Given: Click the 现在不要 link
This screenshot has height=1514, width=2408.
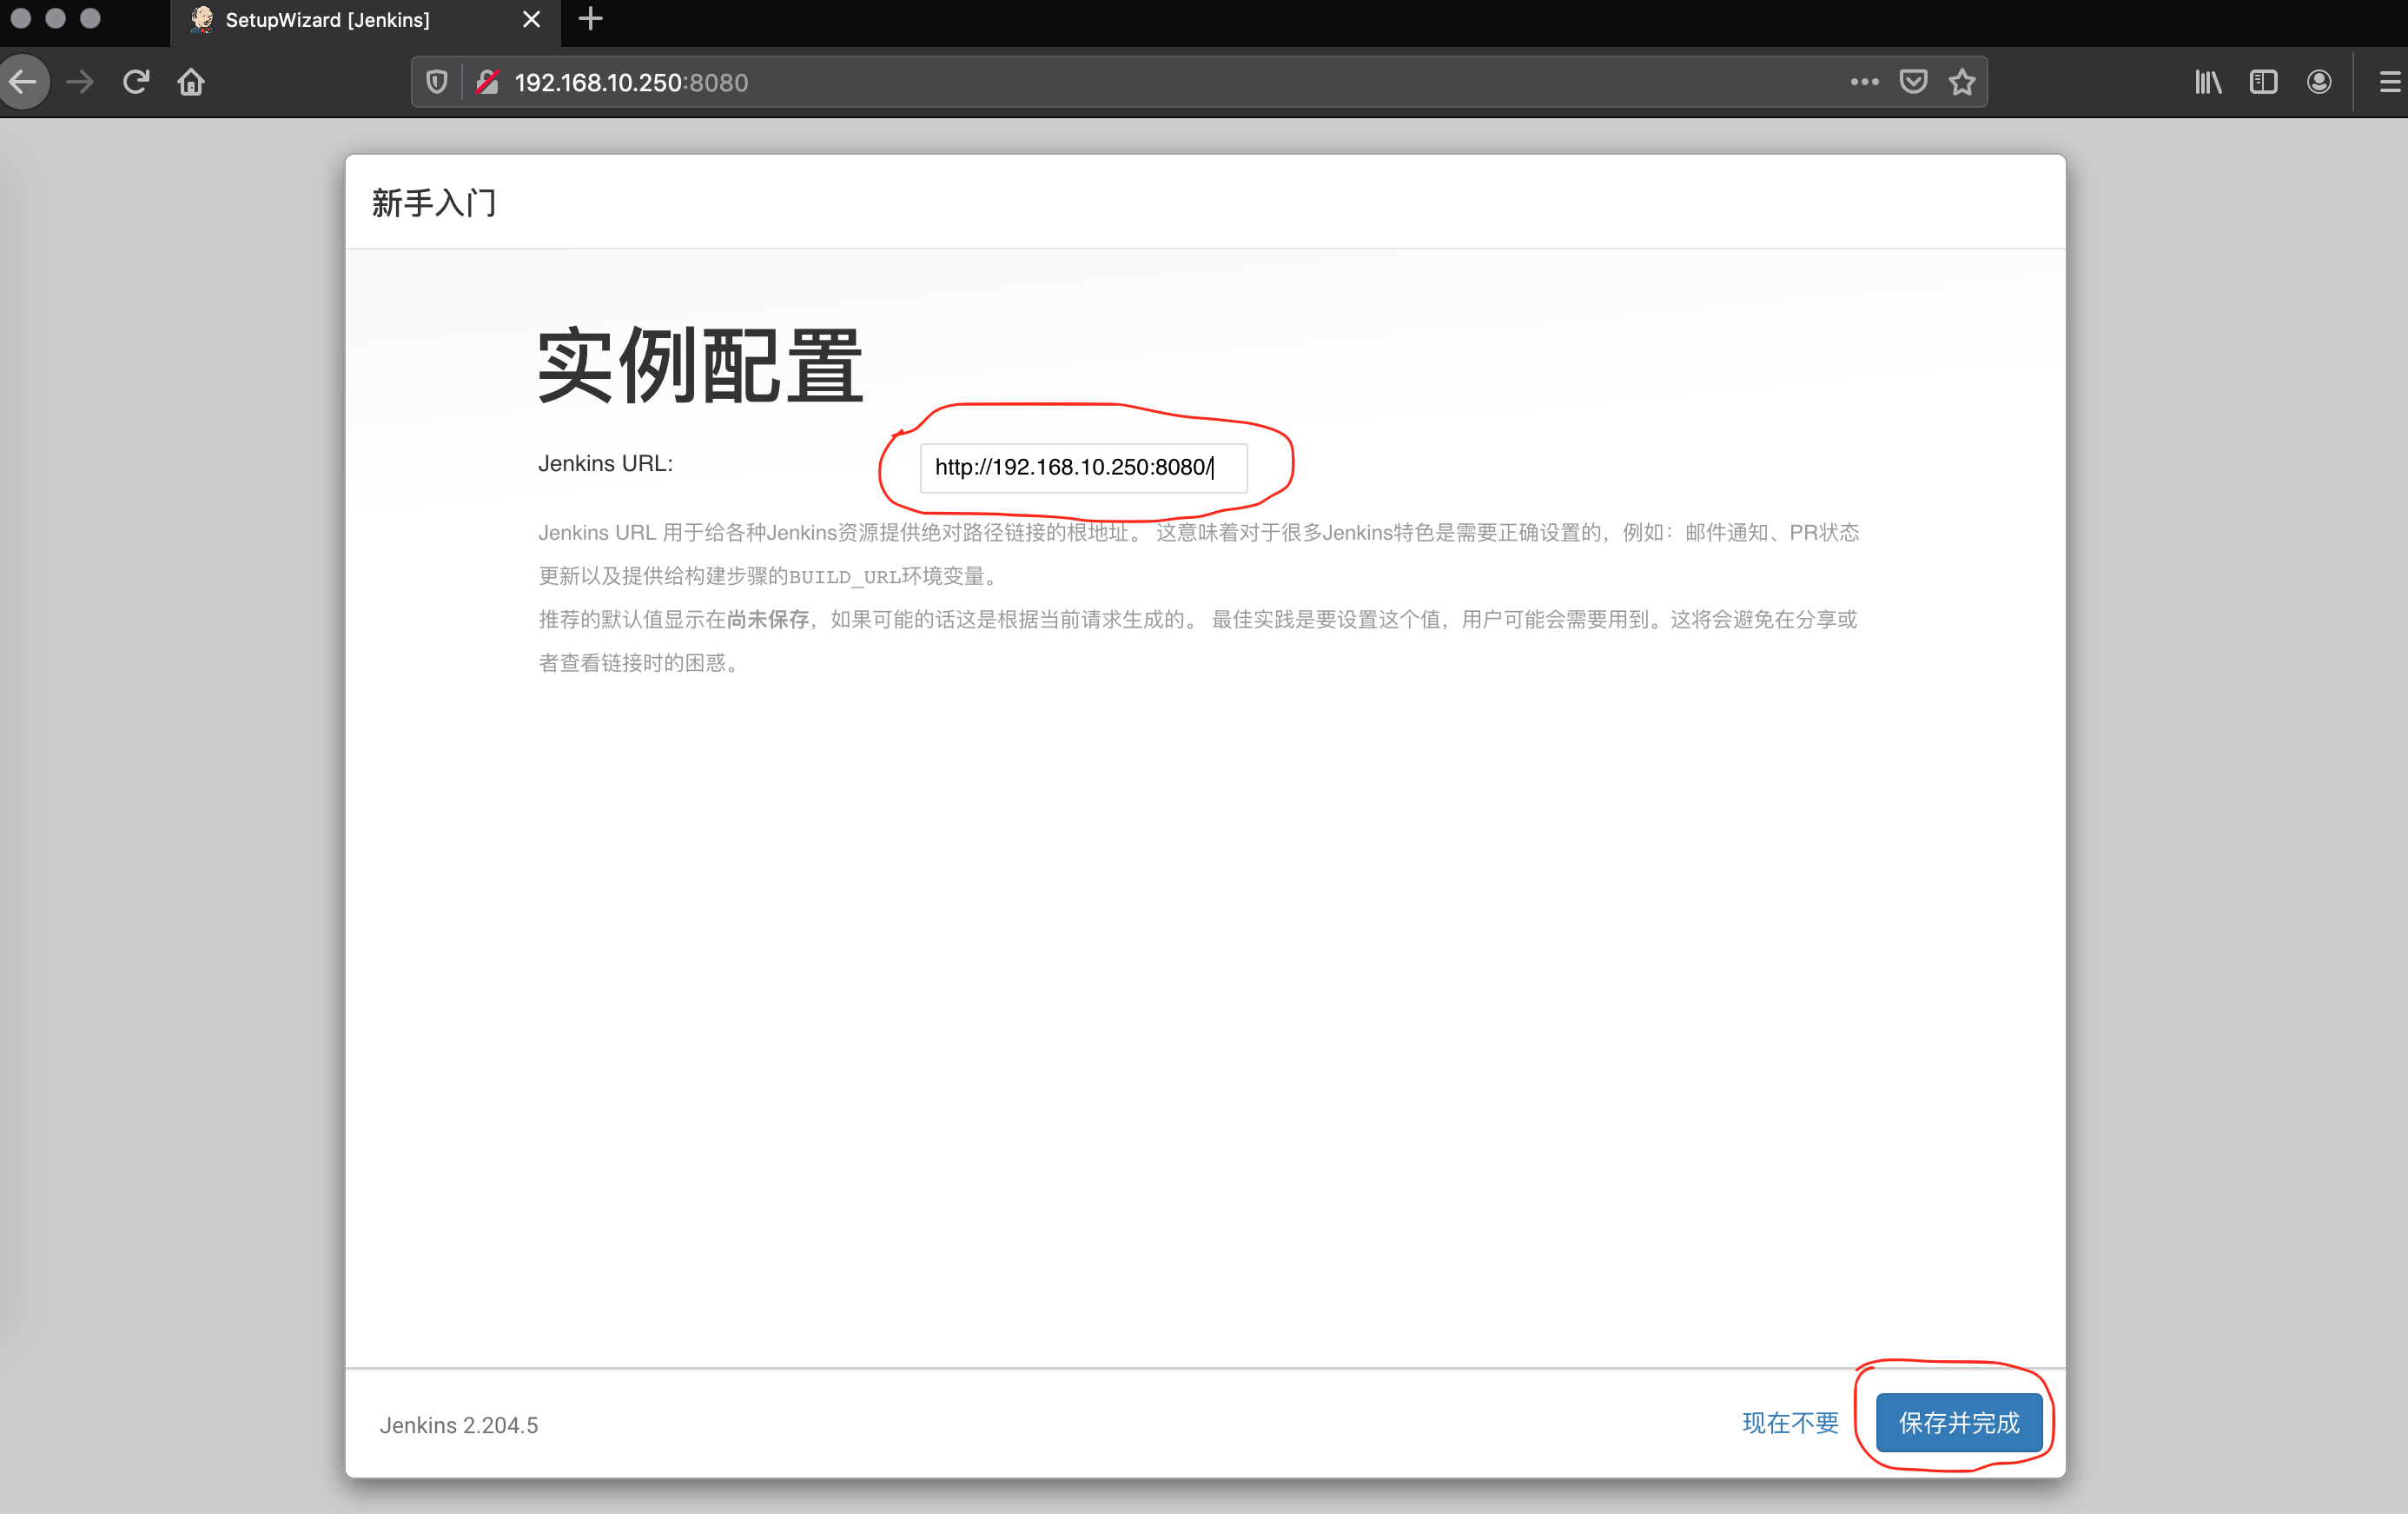Looking at the screenshot, I should (1790, 1423).
